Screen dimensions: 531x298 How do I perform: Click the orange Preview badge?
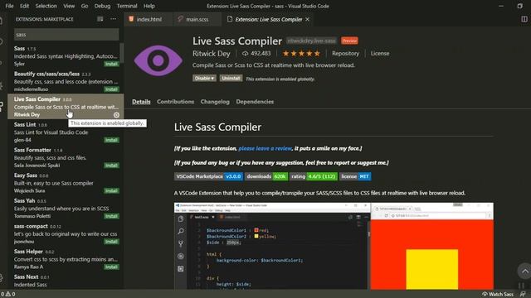coord(349,41)
